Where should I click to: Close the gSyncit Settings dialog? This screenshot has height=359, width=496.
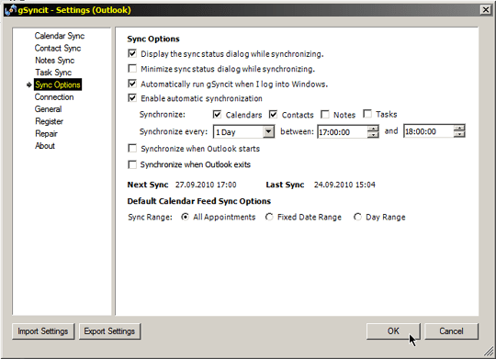(x=486, y=10)
